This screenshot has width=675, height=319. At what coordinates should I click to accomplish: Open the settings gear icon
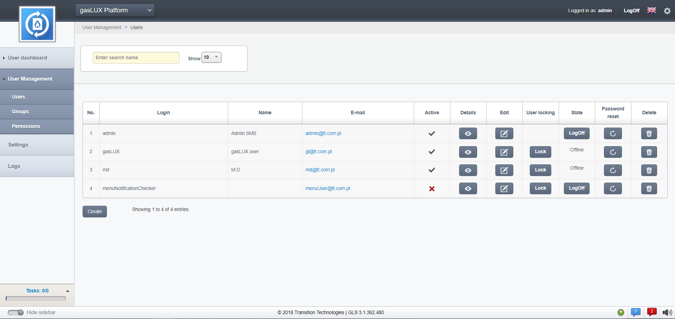pos(667,11)
